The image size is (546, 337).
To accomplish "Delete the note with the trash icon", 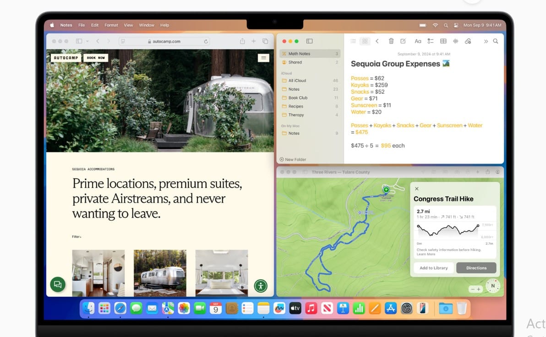I will point(391,41).
